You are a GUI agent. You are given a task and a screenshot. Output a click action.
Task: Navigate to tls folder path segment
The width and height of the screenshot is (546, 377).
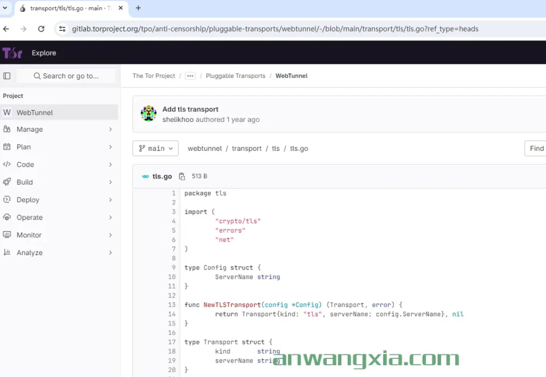[276, 149]
